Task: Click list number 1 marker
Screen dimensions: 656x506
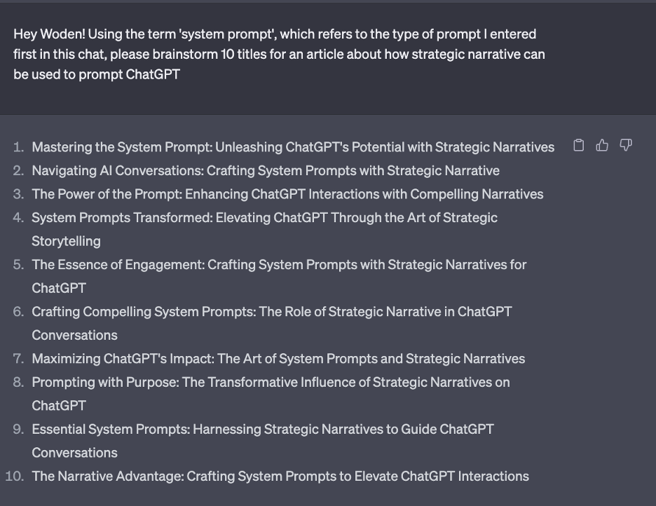Action: 18,147
